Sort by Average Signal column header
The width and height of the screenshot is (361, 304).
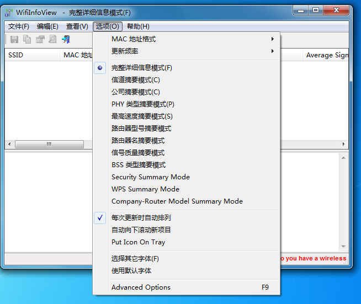(326, 55)
